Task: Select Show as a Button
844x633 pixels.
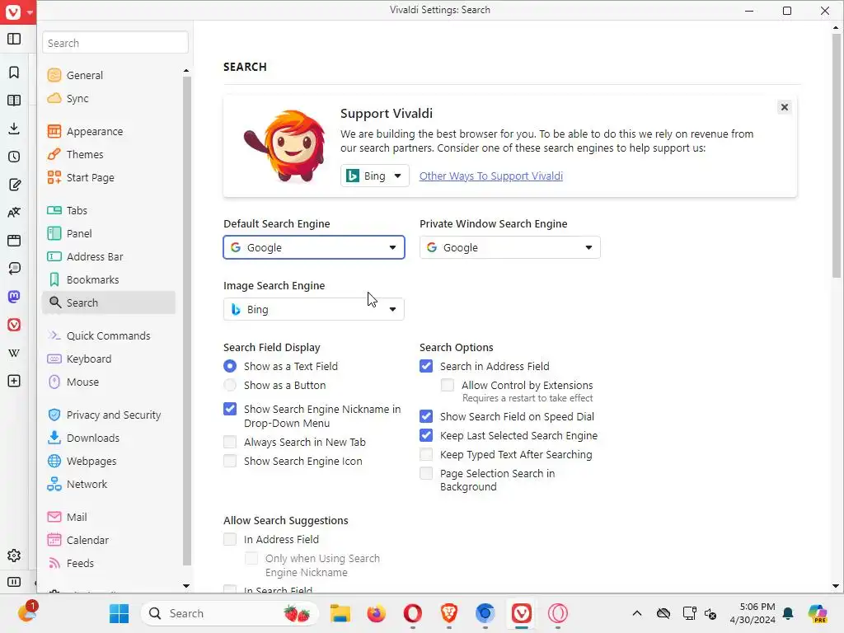Action: tap(230, 385)
